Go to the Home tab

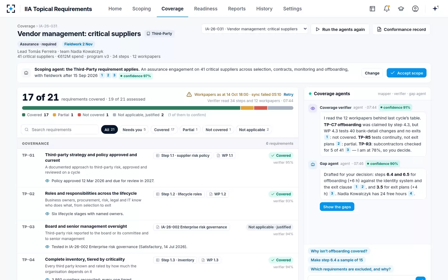point(115,9)
